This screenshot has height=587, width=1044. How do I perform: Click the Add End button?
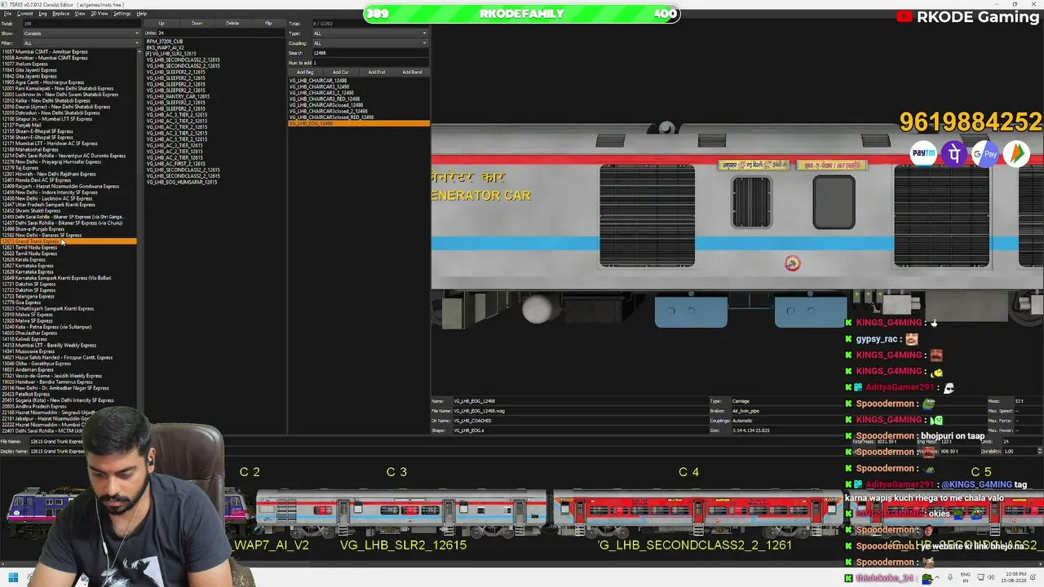(x=376, y=72)
